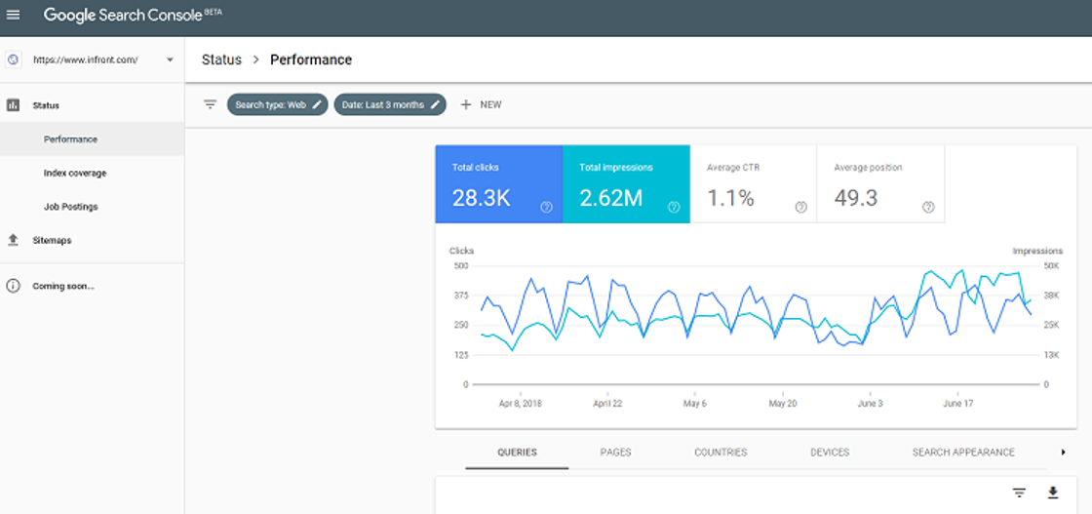Open the table filter rows icon

click(x=1020, y=494)
